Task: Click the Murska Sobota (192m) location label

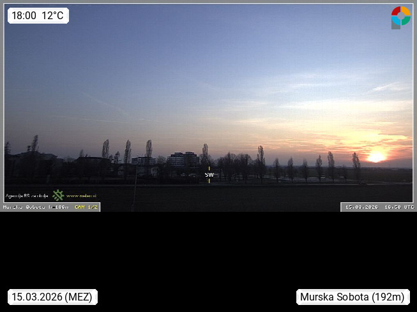Action: [353, 297]
